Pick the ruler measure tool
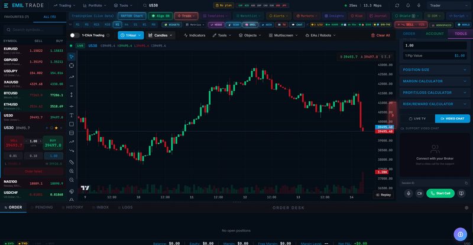The height and width of the screenshot is (245, 473). [x=72, y=162]
